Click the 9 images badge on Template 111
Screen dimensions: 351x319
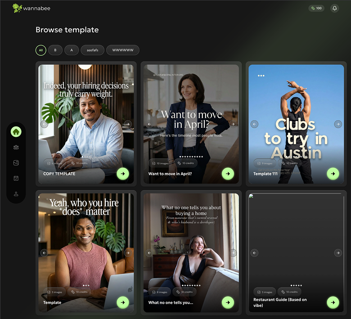pos(265,163)
